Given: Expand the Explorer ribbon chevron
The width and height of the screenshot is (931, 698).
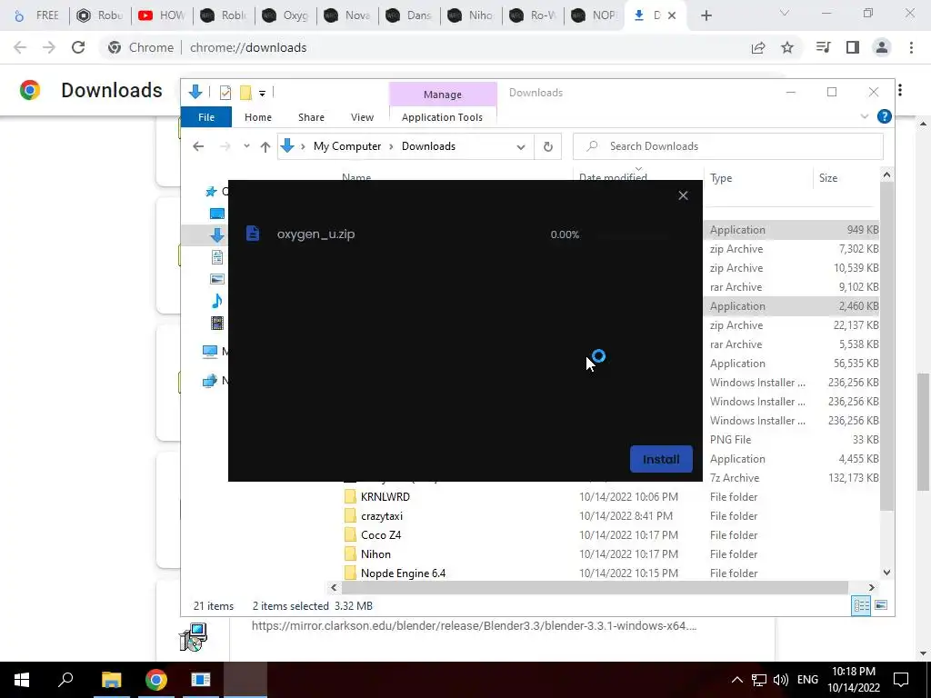Looking at the screenshot, I should (x=865, y=117).
